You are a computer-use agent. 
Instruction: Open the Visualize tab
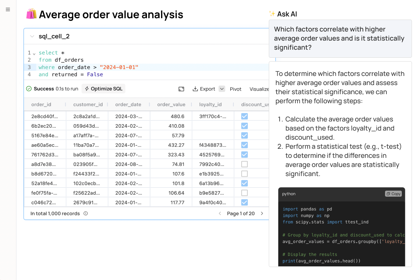pyautogui.click(x=259, y=89)
